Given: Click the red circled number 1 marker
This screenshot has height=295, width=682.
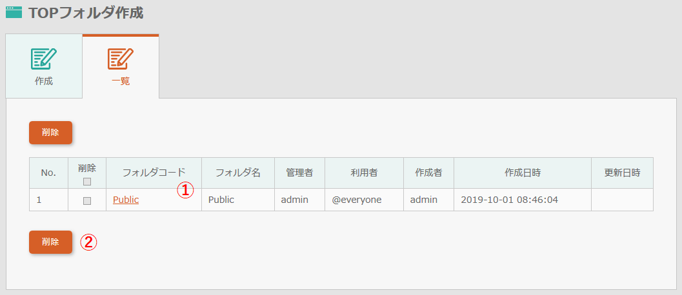Looking at the screenshot, I should 185,190.
